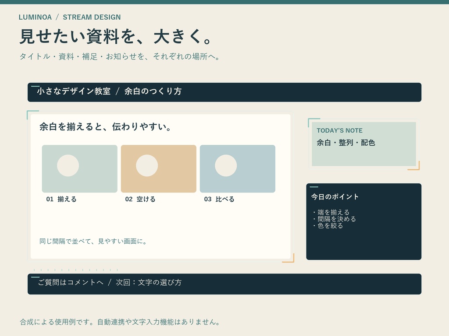Click the headline 見せたい資料を、大きく。
This screenshot has height=336, width=449.
coord(116,37)
